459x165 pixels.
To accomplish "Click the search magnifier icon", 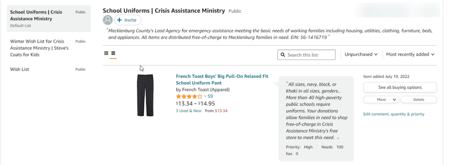I will (283, 55).
